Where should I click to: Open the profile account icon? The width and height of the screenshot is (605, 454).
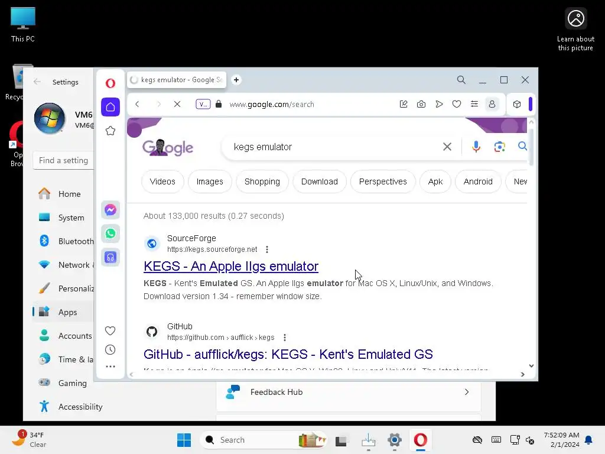pyautogui.click(x=492, y=104)
